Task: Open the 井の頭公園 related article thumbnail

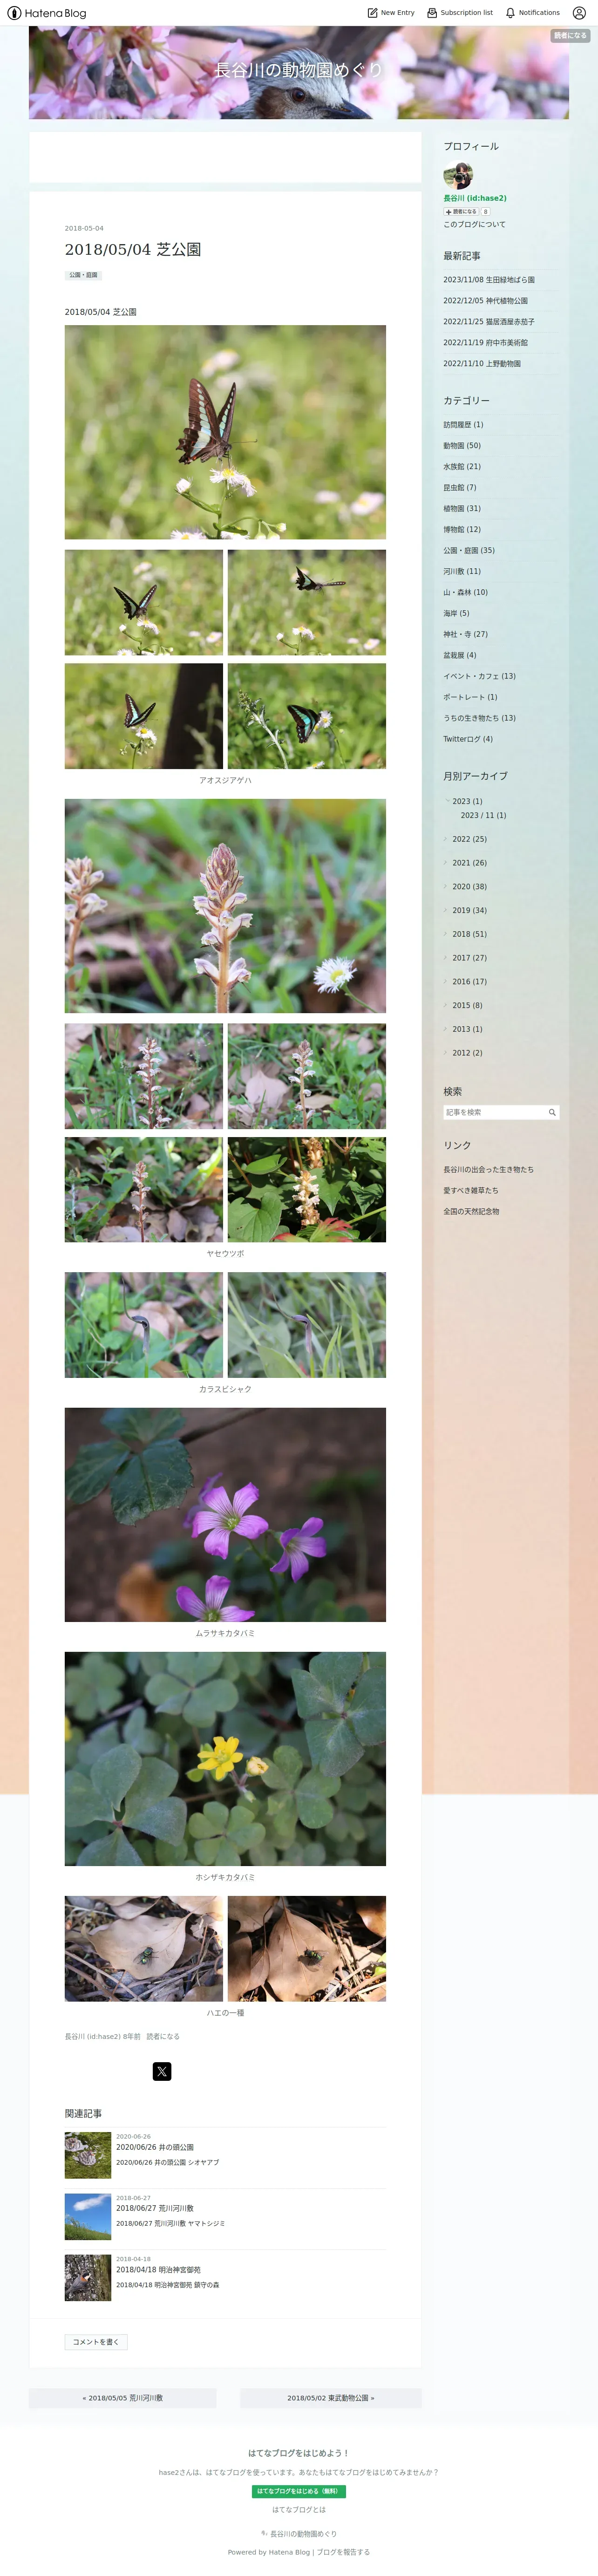Action: pyautogui.click(x=88, y=2156)
